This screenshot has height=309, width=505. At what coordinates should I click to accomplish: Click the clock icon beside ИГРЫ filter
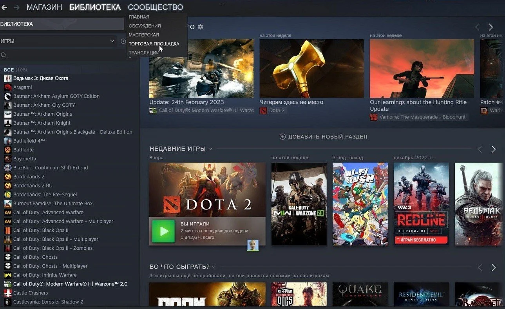point(123,41)
